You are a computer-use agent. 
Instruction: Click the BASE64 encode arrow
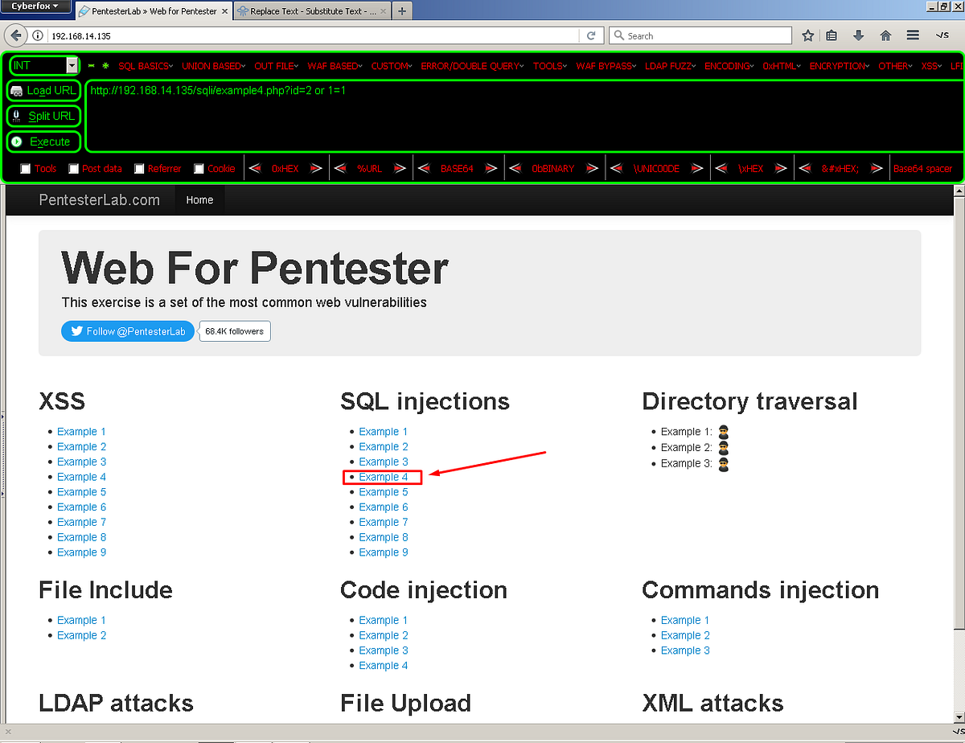click(491, 168)
